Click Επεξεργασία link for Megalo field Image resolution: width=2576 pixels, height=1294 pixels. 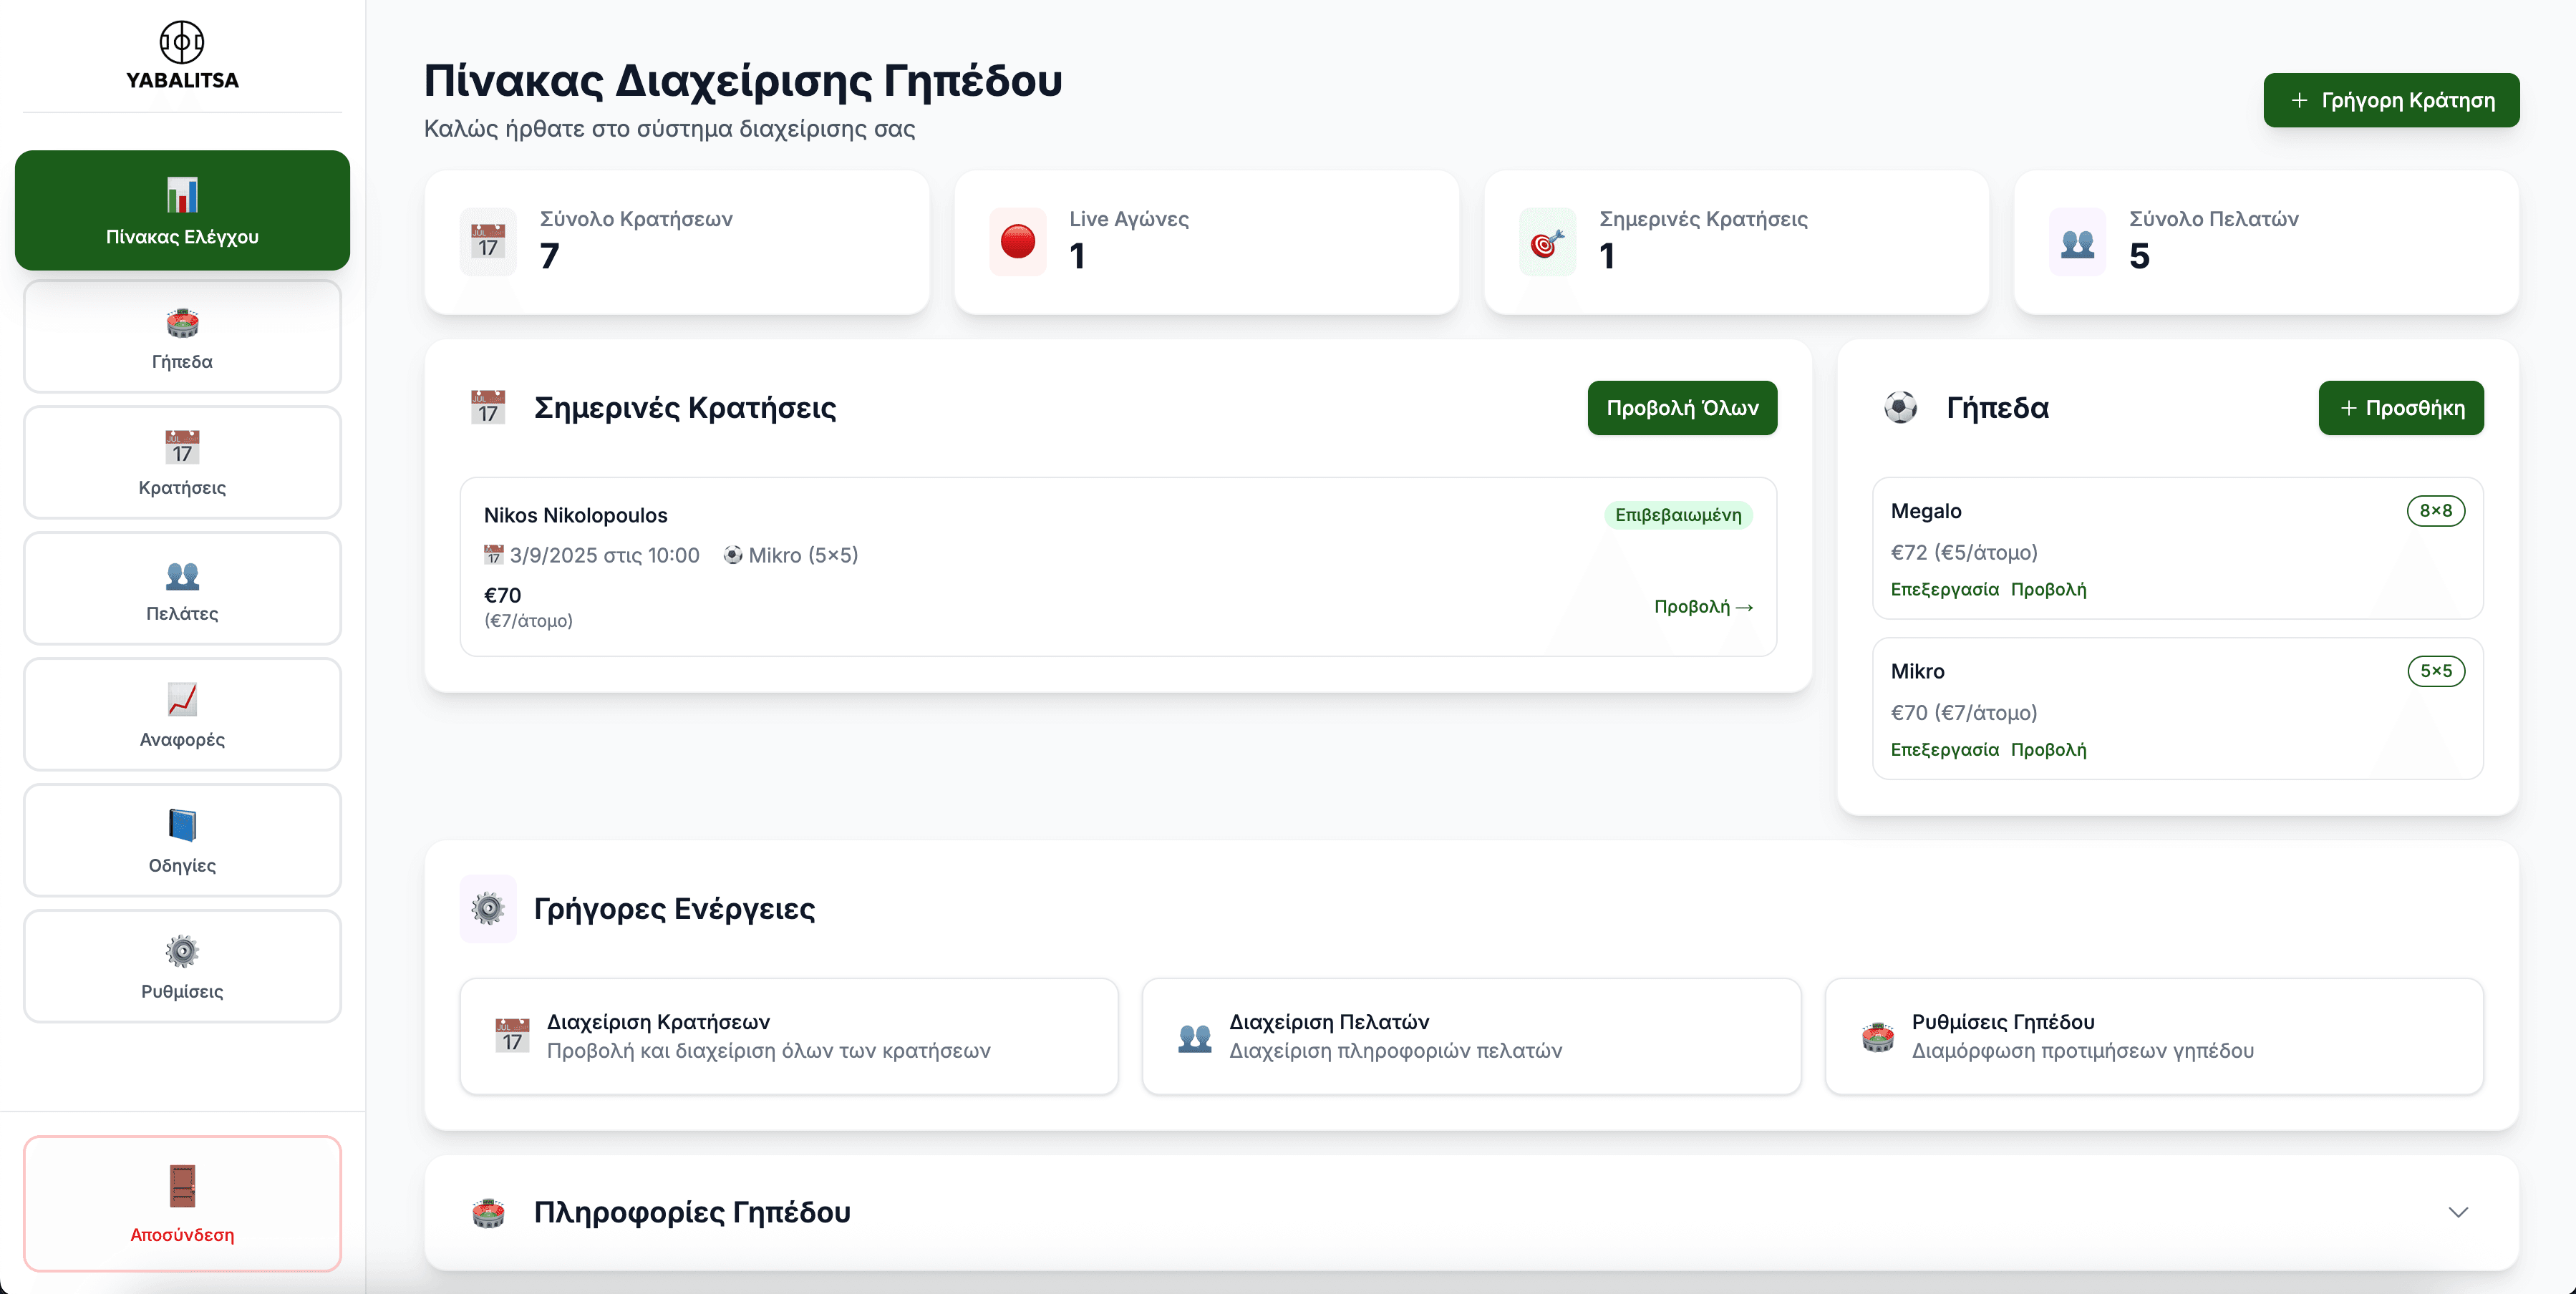click(1944, 590)
